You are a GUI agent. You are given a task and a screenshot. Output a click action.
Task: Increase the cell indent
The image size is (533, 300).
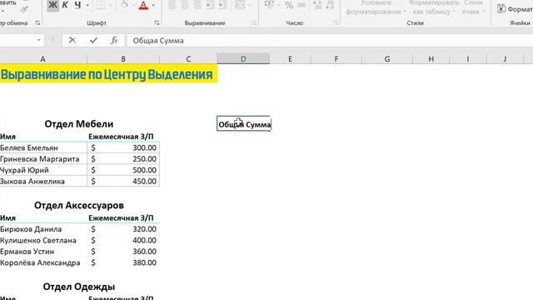tap(222, 5)
